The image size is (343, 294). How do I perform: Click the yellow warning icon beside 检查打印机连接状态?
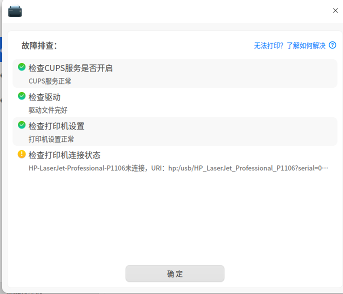[x=21, y=154]
